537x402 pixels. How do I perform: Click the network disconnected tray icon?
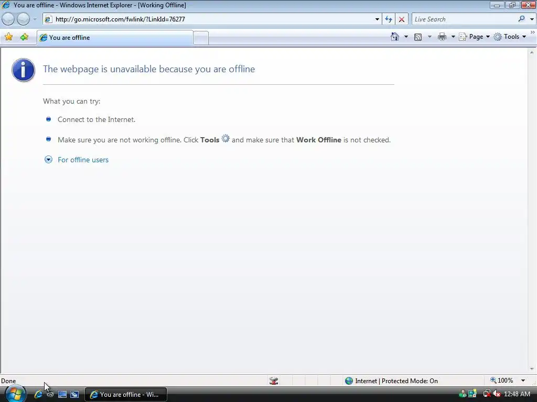486,394
